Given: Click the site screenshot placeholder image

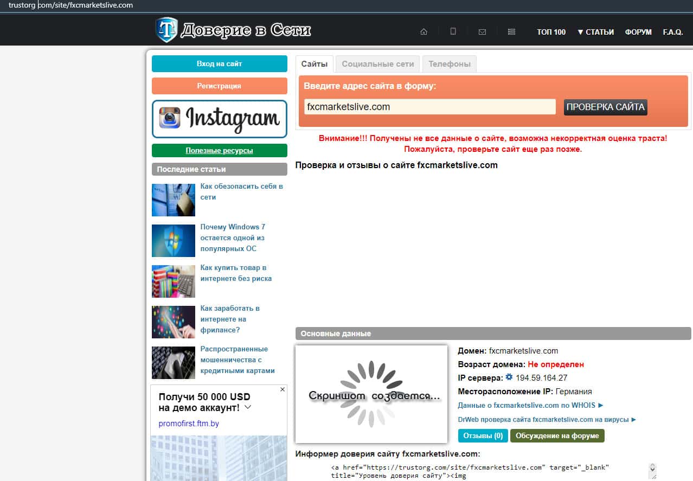Looking at the screenshot, I should click(x=371, y=394).
